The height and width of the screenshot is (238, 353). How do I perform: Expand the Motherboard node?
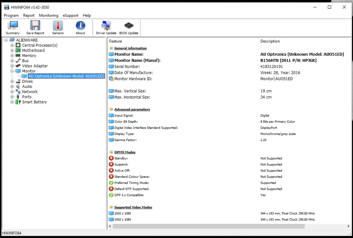point(12,50)
